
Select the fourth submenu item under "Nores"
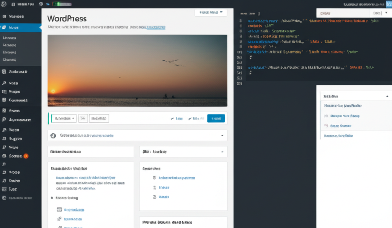click(10, 60)
